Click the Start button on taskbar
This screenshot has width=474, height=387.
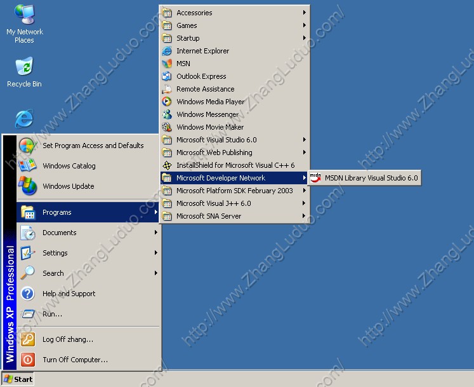[18, 379]
